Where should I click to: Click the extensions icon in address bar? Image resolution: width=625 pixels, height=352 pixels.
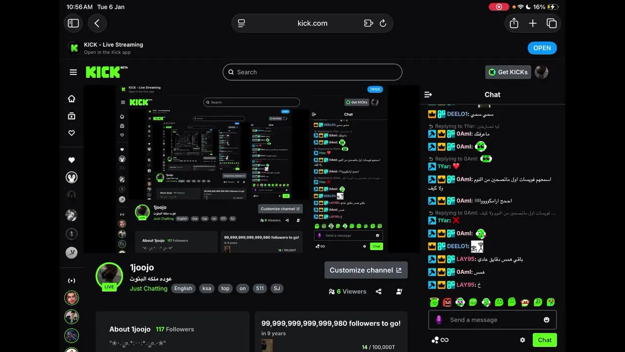point(369,23)
